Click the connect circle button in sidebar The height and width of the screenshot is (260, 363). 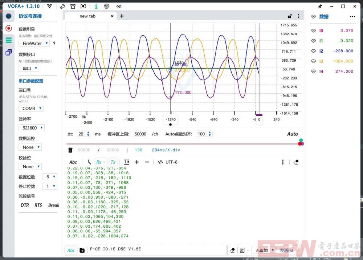pos(9,16)
